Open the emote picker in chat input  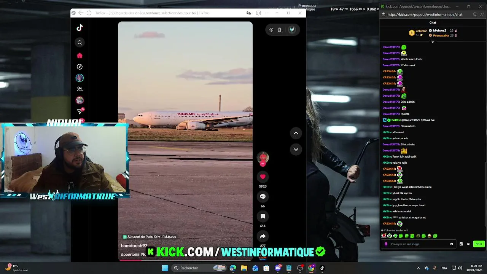point(452,244)
